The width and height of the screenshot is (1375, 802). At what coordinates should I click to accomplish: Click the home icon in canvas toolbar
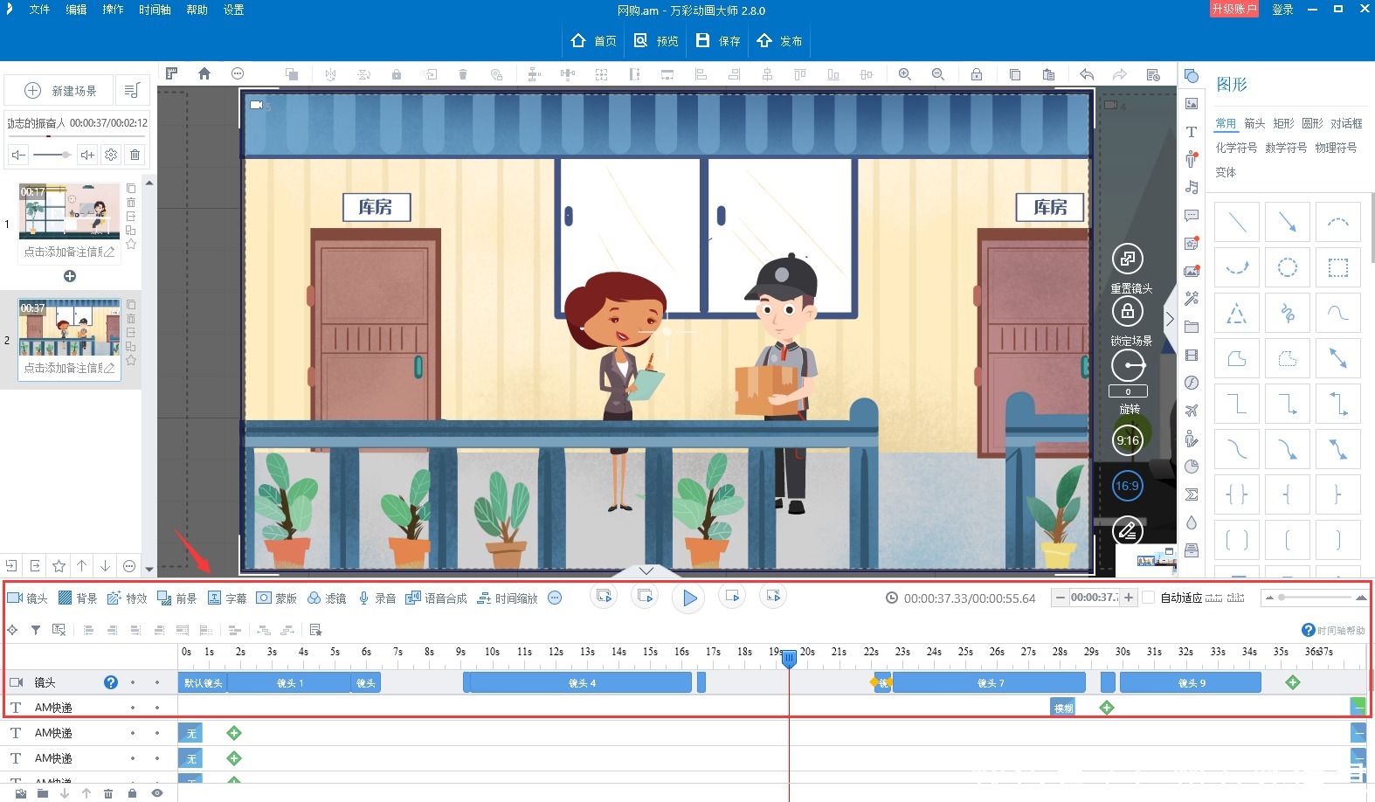pos(204,74)
